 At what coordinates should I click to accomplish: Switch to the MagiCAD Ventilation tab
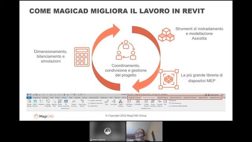149,97
